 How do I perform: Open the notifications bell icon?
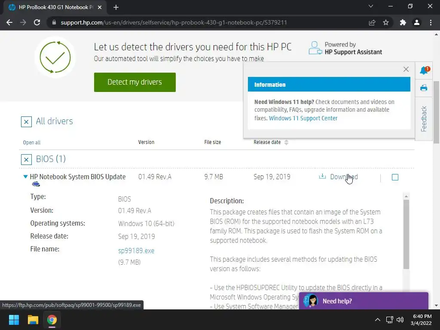[424, 70]
